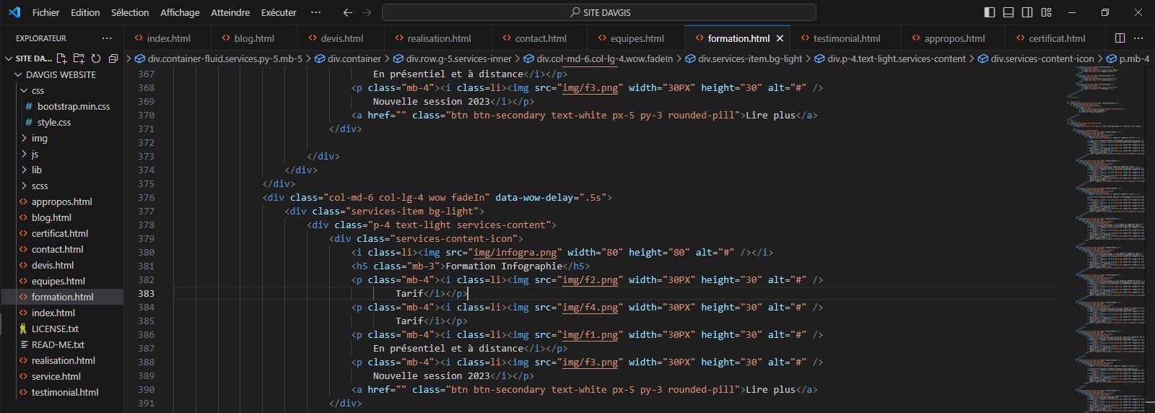Open service.html in the explorer
1155x413 pixels.
coord(56,376)
